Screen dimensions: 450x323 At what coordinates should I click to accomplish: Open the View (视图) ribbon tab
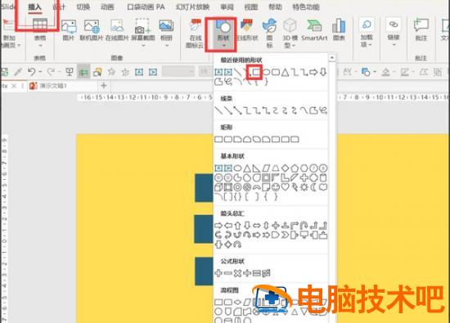(x=251, y=7)
